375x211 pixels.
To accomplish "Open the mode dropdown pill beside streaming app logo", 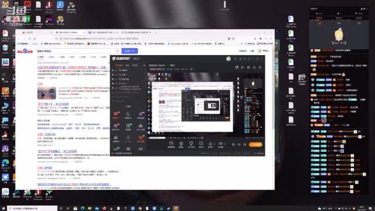I will coord(137,59).
